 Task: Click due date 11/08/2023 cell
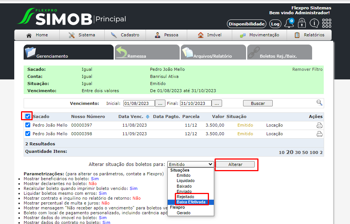[x=135, y=125]
